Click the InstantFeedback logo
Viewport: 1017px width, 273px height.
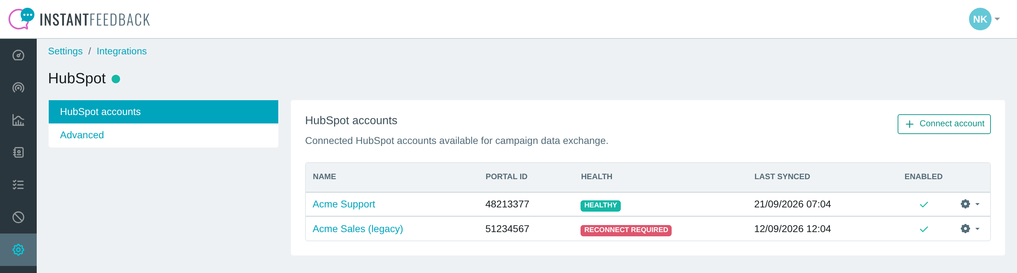pyautogui.click(x=79, y=19)
